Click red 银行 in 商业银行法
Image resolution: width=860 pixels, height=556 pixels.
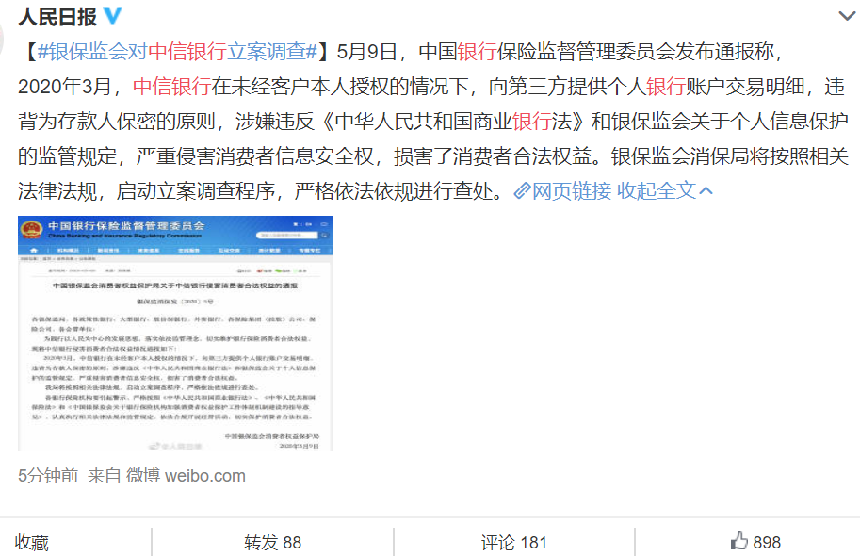(x=531, y=122)
